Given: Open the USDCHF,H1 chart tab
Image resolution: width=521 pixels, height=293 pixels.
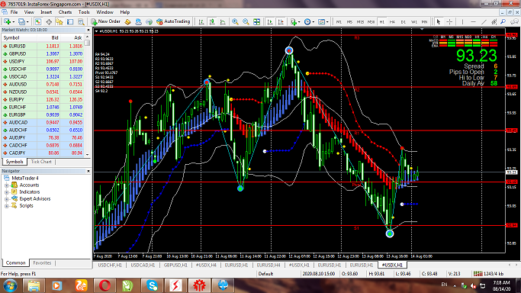Looking at the screenshot, I should pyautogui.click(x=110, y=265).
